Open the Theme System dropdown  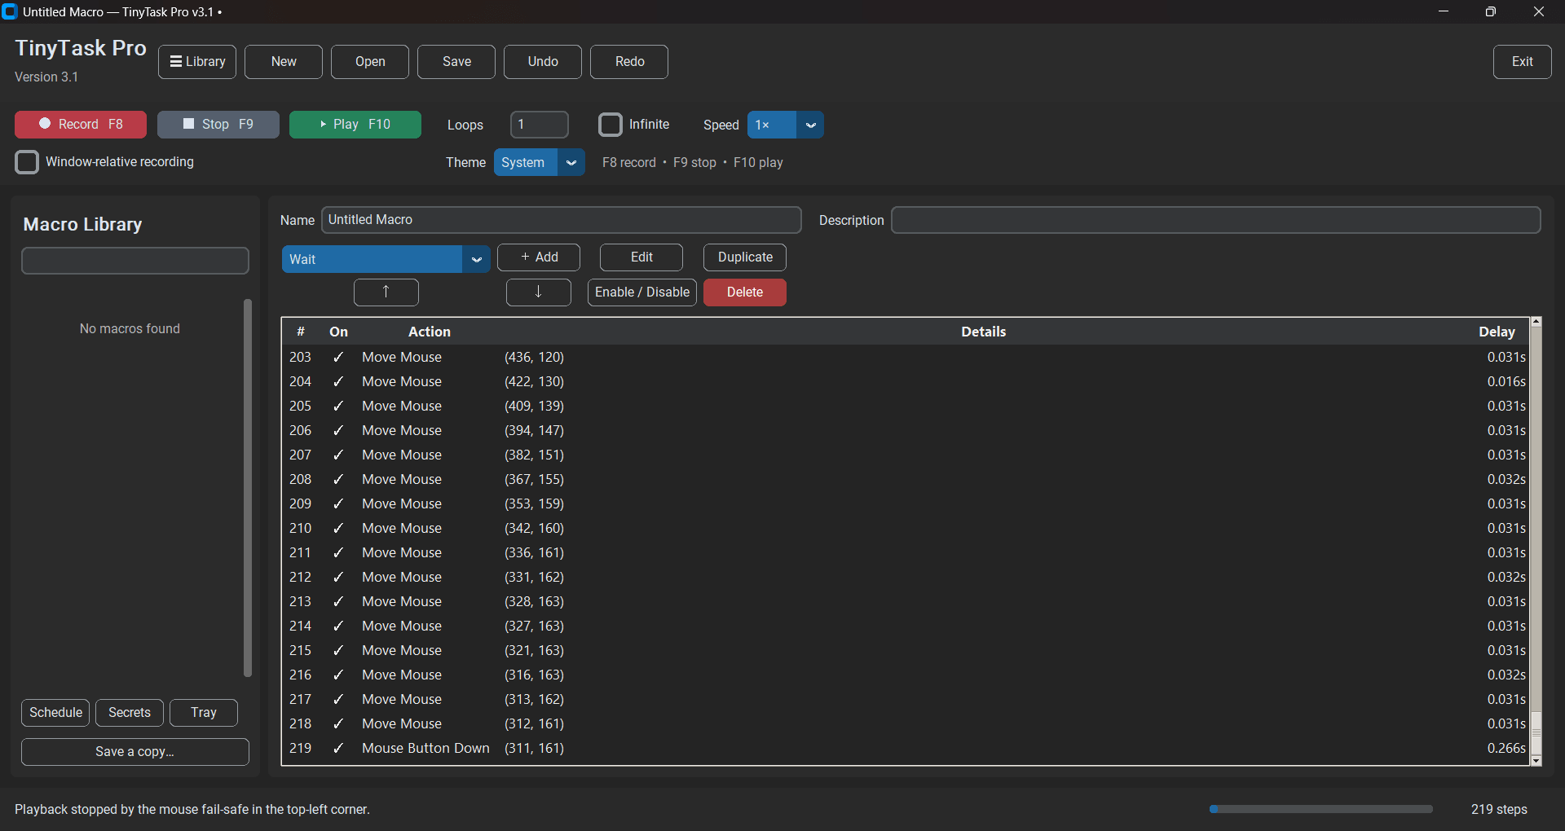pyautogui.click(x=539, y=162)
